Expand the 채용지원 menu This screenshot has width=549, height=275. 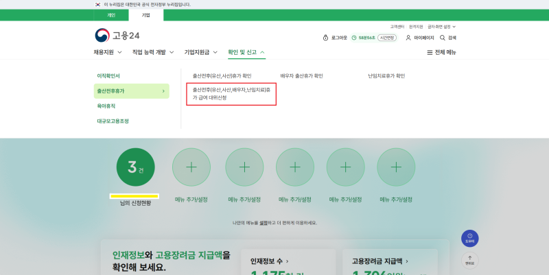pyautogui.click(x=108, y=53)
